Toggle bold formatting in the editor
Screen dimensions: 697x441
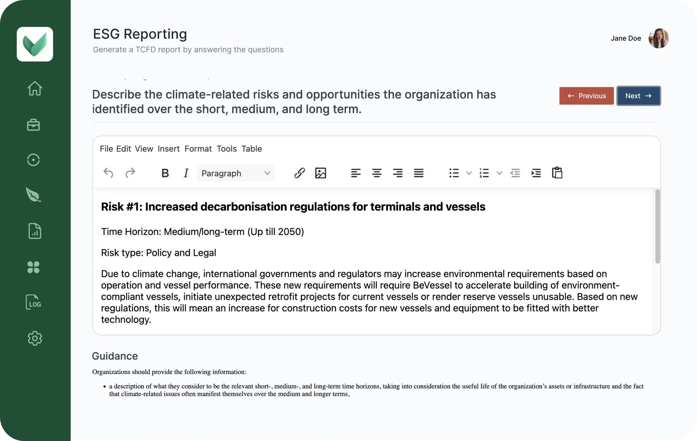coord(165,173)
